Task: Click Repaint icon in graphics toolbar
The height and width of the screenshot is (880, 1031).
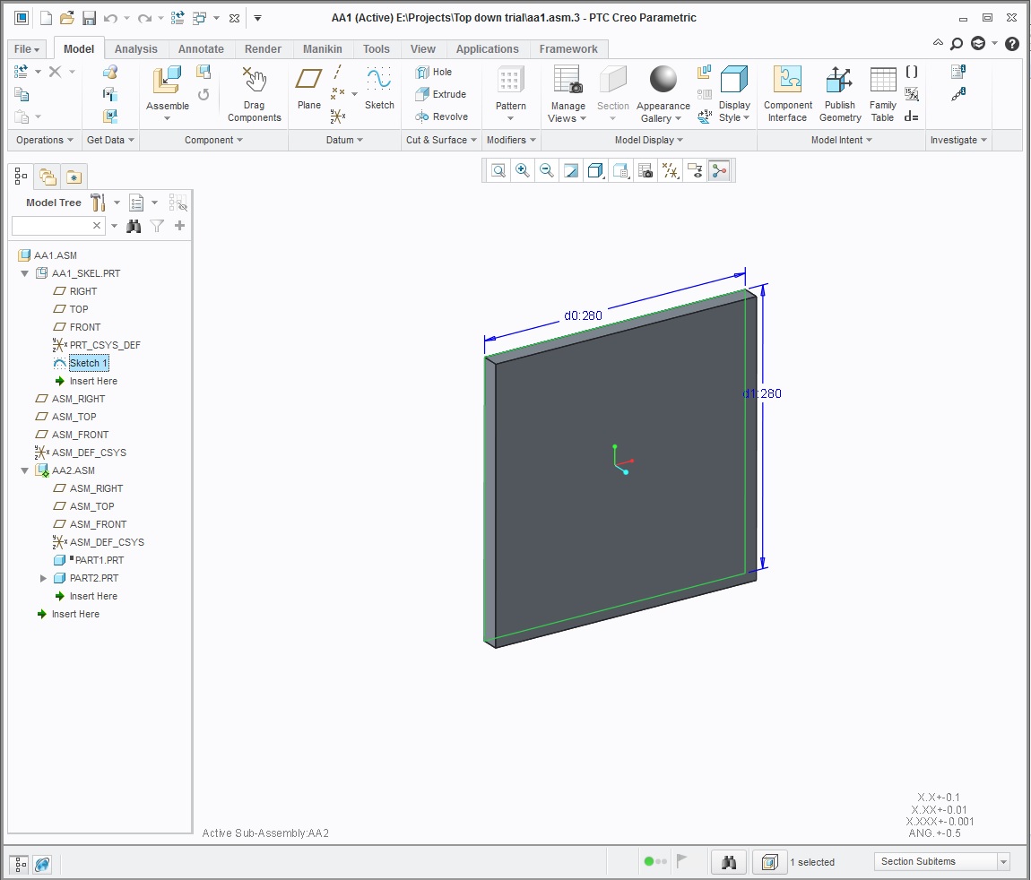Action: (x=571, y=171)
